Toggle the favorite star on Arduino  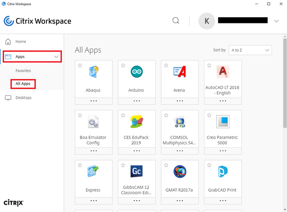coord(123,66)
